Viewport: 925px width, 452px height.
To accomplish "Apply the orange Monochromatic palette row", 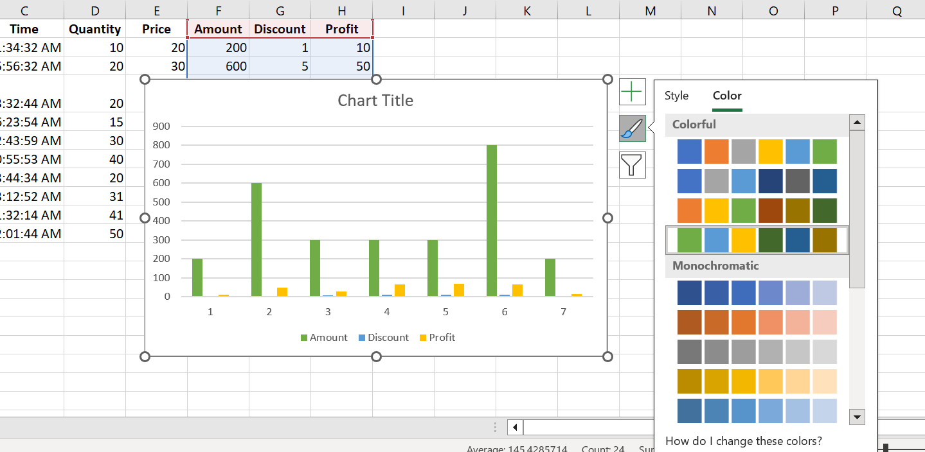I will [x=757, y=322].
